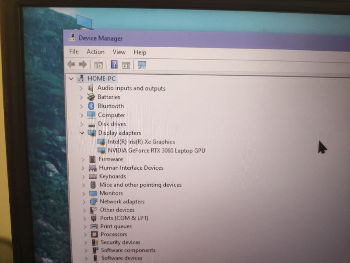Select Intel(R) Iris(R) Xe Graphics device
Viewport: 350px width, 263px height.
tap(141, 142)
